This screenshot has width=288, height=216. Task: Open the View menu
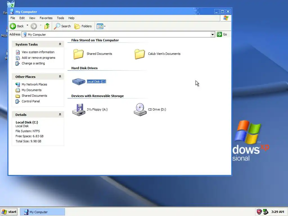tap(32, 18)
